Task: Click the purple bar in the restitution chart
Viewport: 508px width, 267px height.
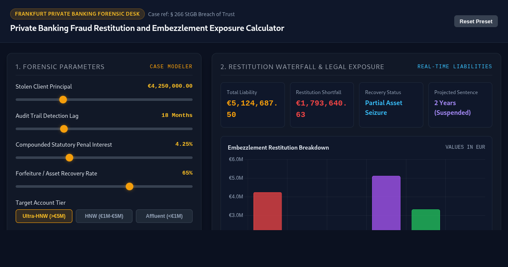Action: tap(386, 203)
